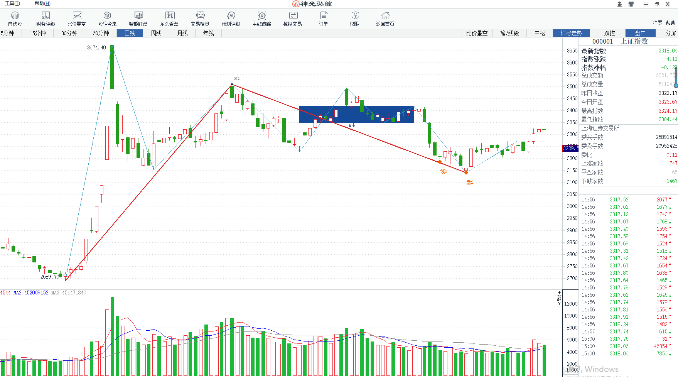
Task: Click the MA2 452009152 indicator label
Action: pyautogui.click(x=31, y=292)
